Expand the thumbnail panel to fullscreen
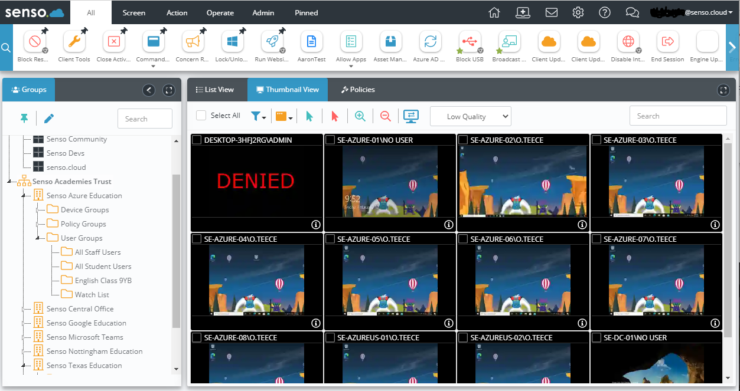Image resolution: width=740 pixels, height=391 pixels. click(723, 90)
